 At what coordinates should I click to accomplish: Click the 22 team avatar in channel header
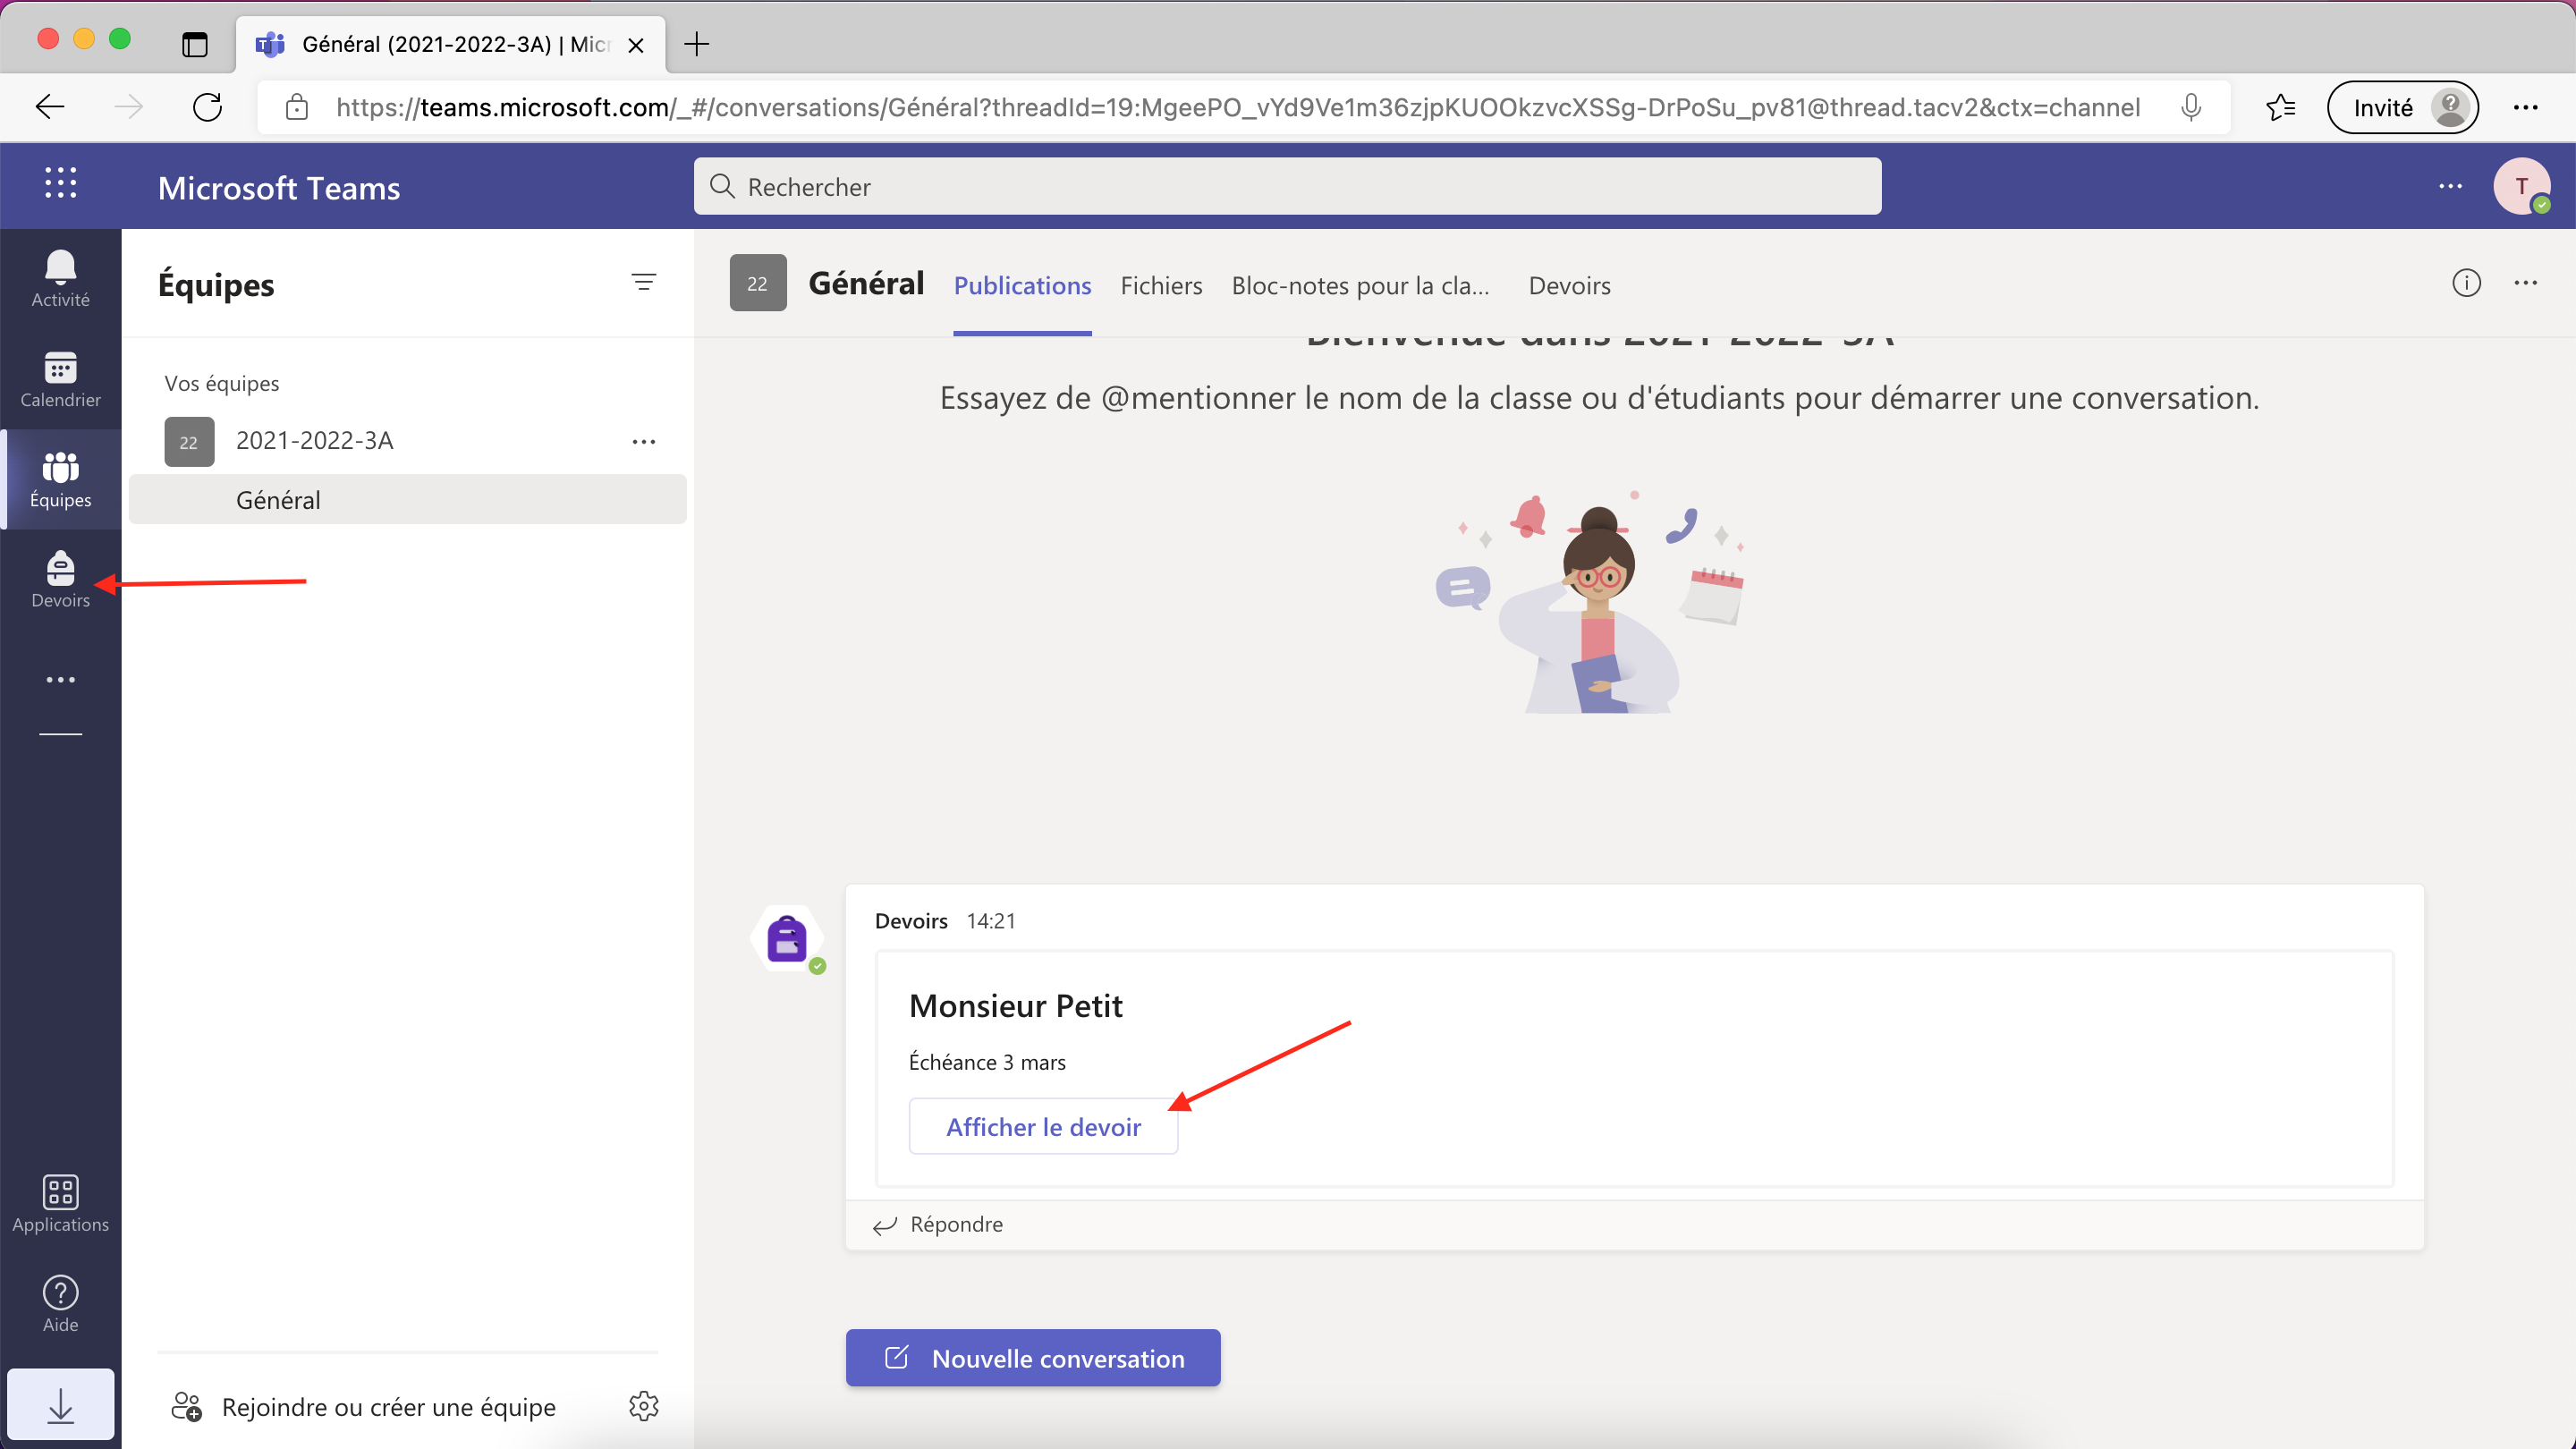click(757, 283)
